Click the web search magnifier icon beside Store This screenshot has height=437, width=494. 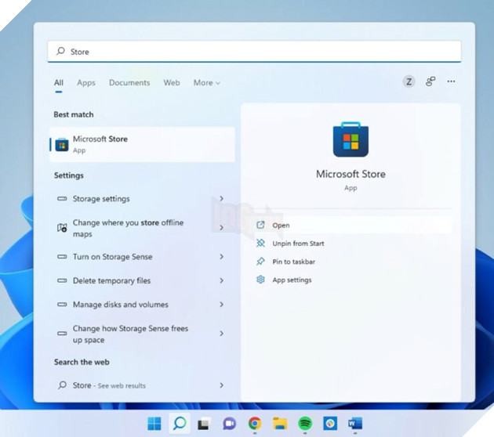[x=63, y=385]
